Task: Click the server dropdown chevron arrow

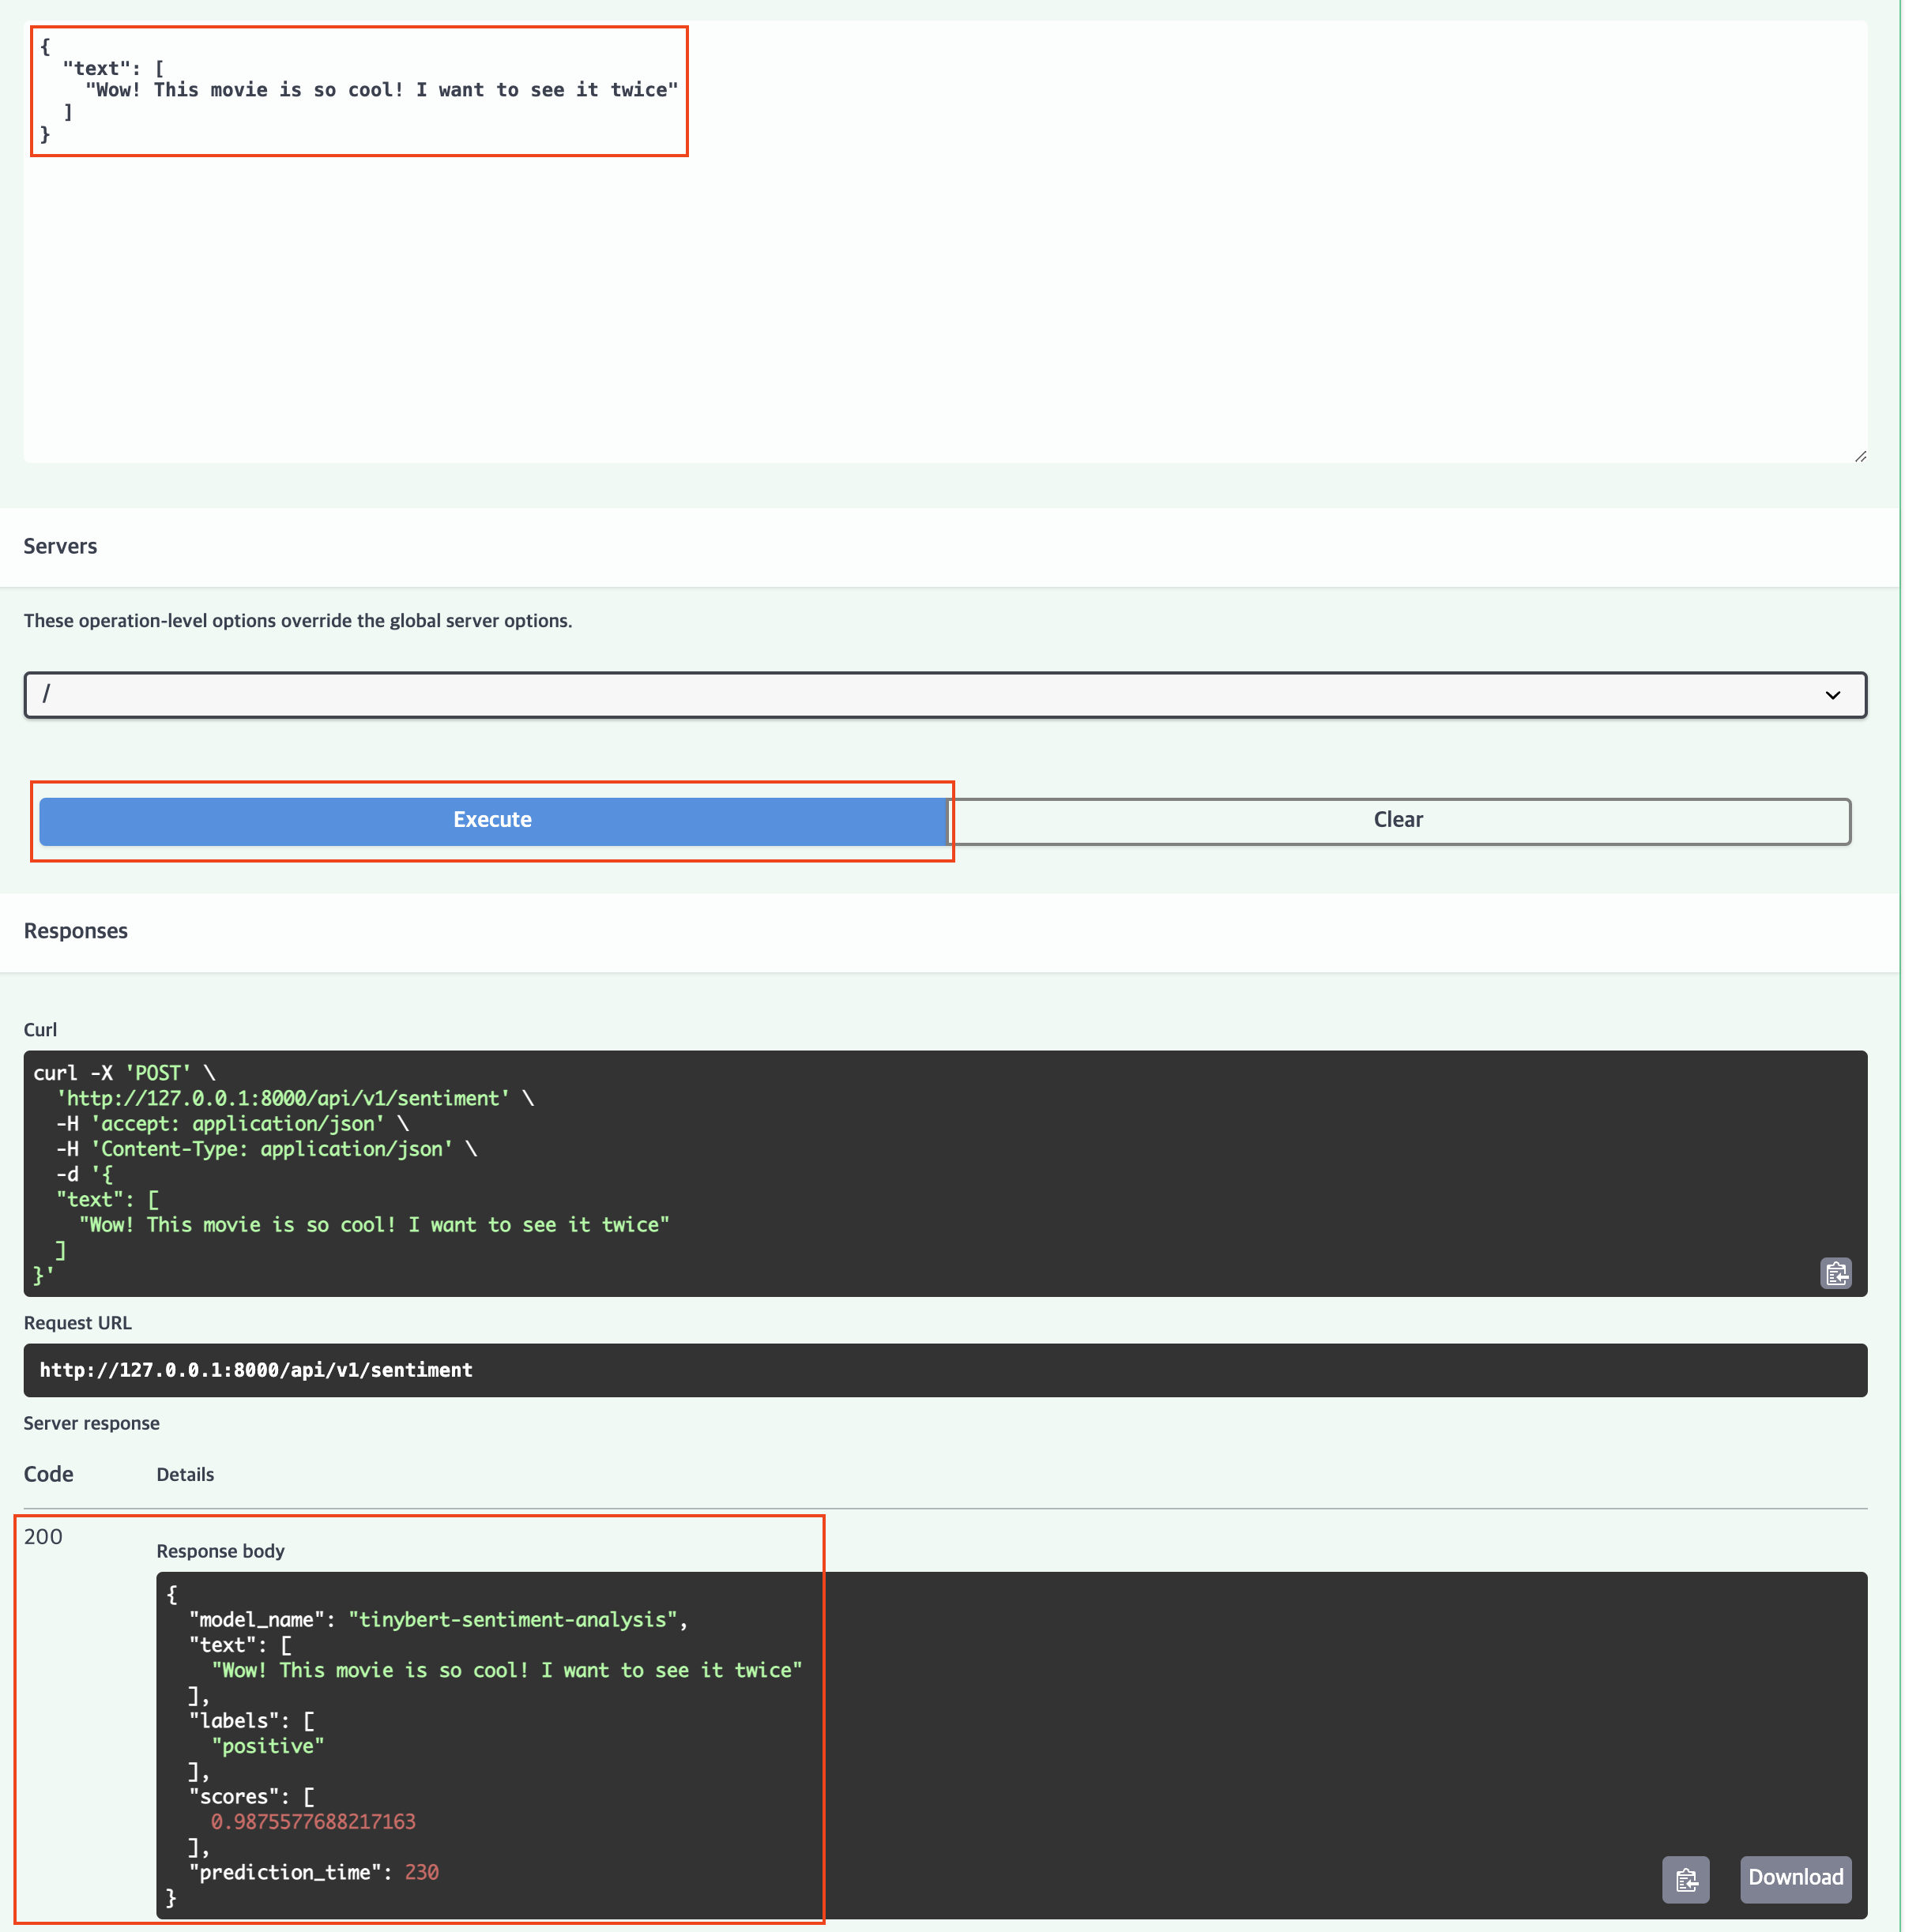Action: tap(1832, 695)
